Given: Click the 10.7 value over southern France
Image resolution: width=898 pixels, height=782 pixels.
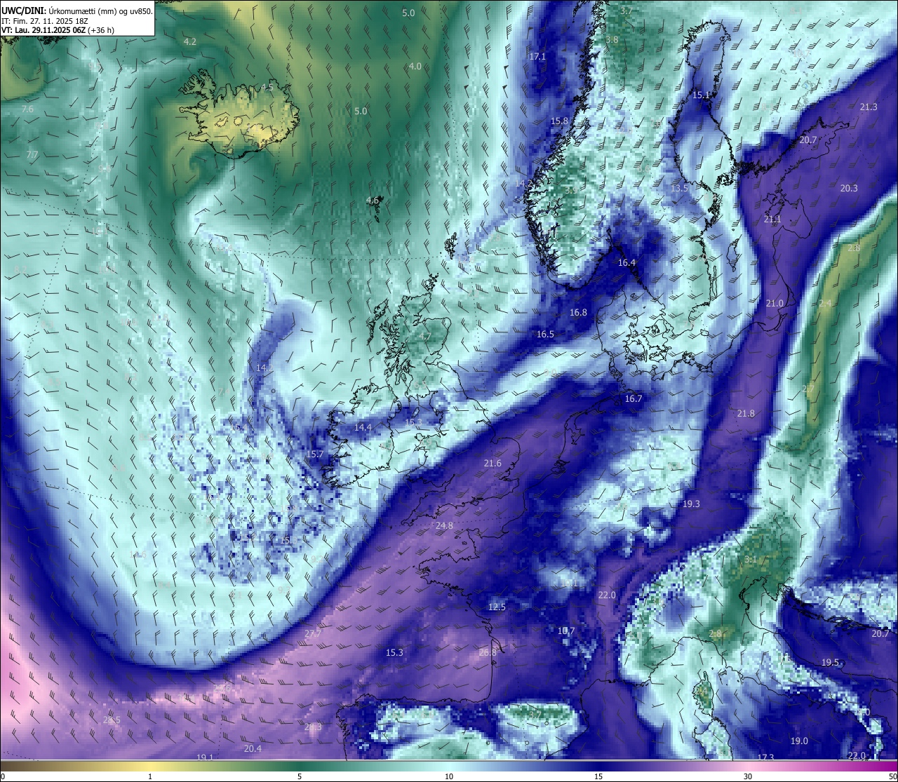Looking at the screenshot, I should [x=566, y=631].
